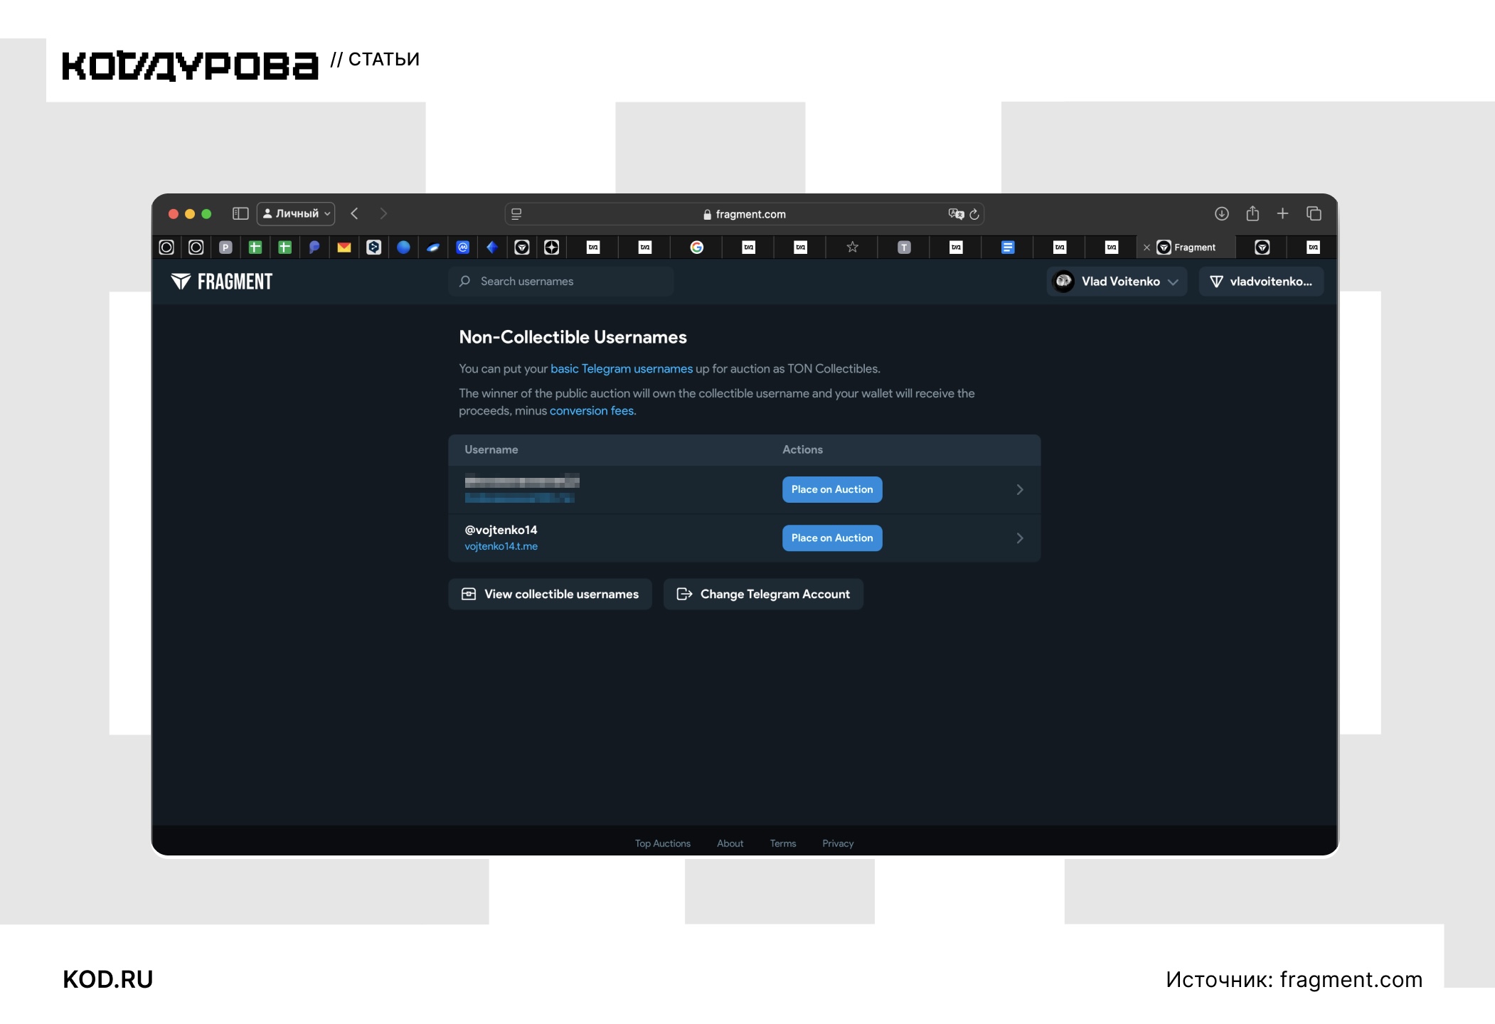Add a new tab with the plus icon
Viewport: 1495px width, 1024px height.
click(x=1282, y=213)
